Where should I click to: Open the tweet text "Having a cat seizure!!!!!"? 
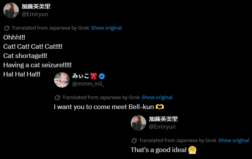point(37,65)
